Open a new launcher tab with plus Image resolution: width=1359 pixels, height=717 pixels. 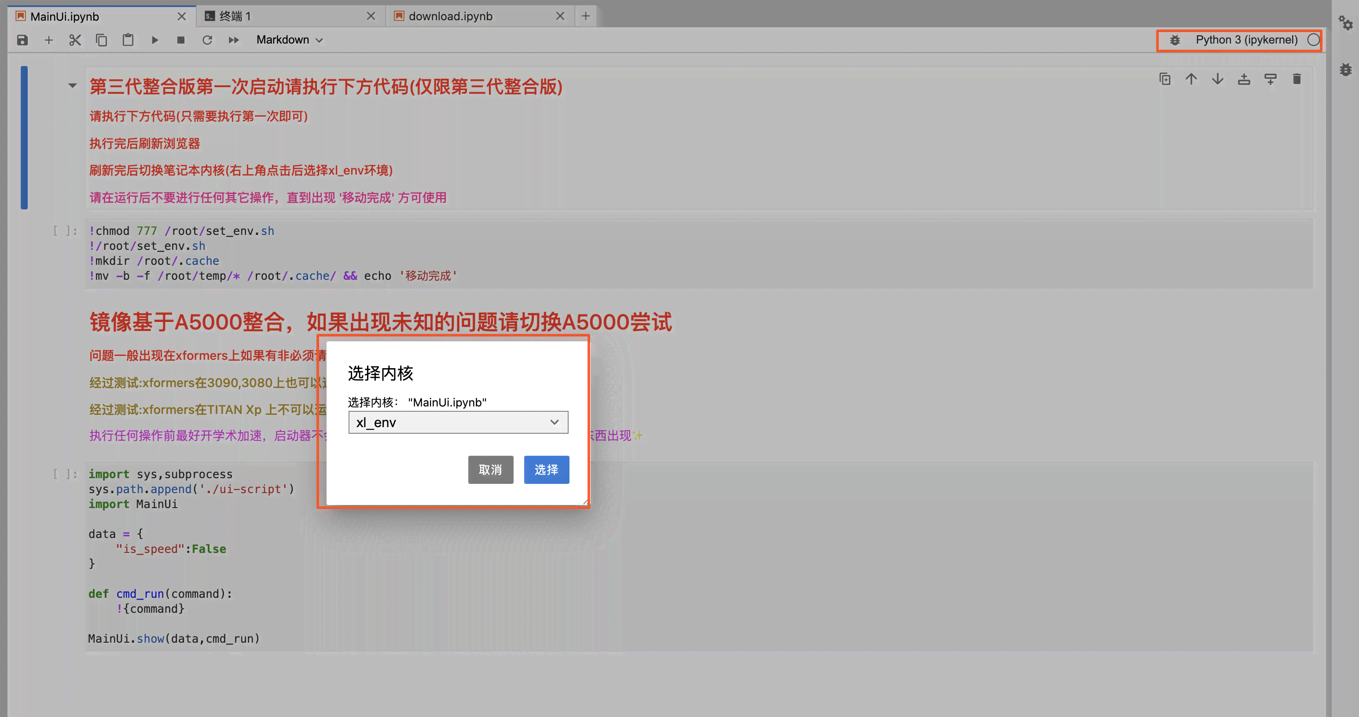[586, 16]
